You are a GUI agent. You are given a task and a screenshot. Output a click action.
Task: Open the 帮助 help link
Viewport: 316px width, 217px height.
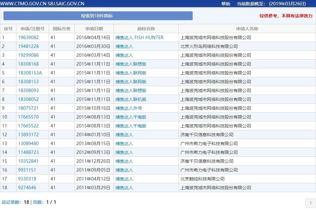coord(226,3)
